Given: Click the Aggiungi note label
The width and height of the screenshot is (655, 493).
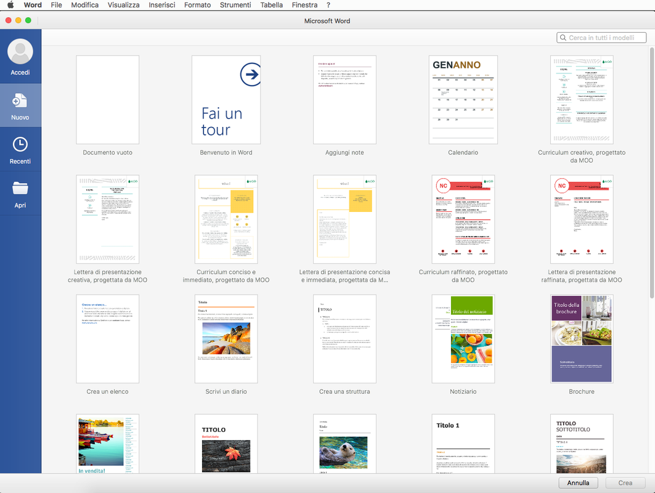Looking at the screenshot, I should [x=344, y=152].
